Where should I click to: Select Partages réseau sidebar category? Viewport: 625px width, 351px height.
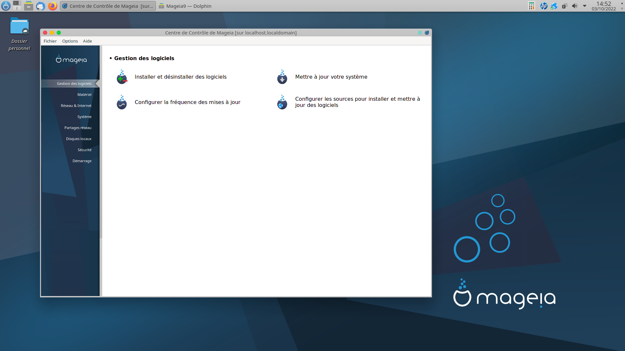click(78, 128)
